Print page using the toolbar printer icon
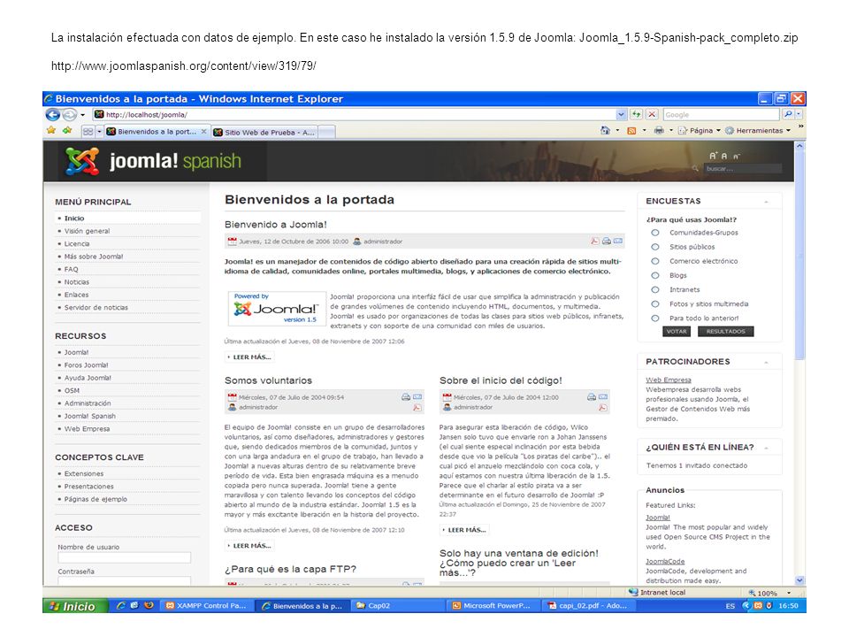 pyautogui.click(x=659, y=131)
